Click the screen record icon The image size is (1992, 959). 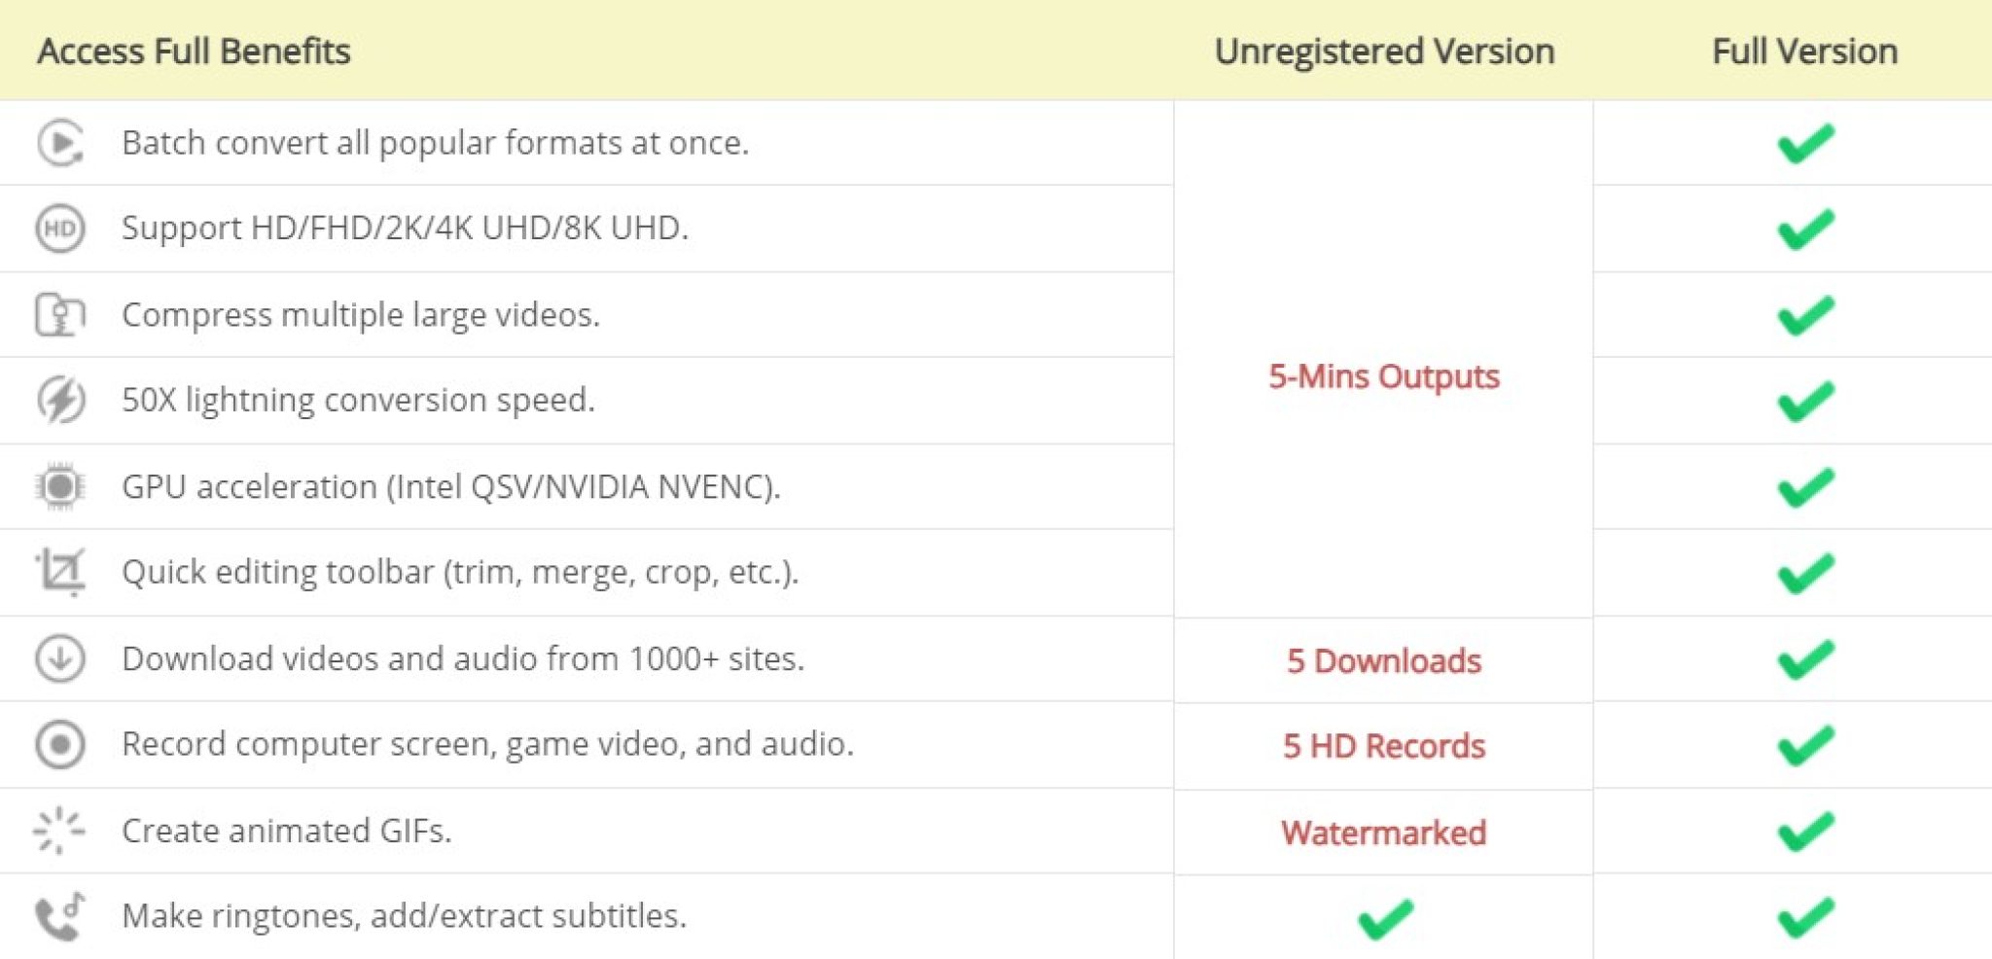click(x=60, y=744)
